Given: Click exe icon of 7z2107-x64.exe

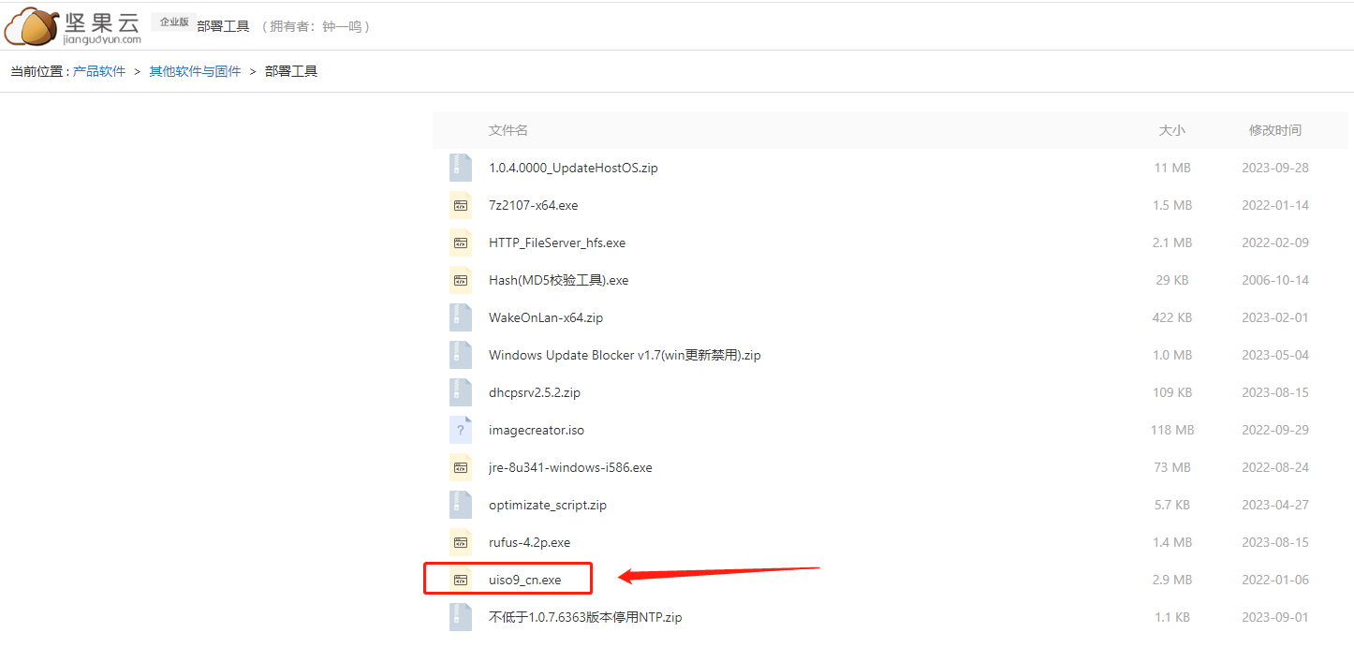Looking at the screenshot, I should (x=461, y=205).
